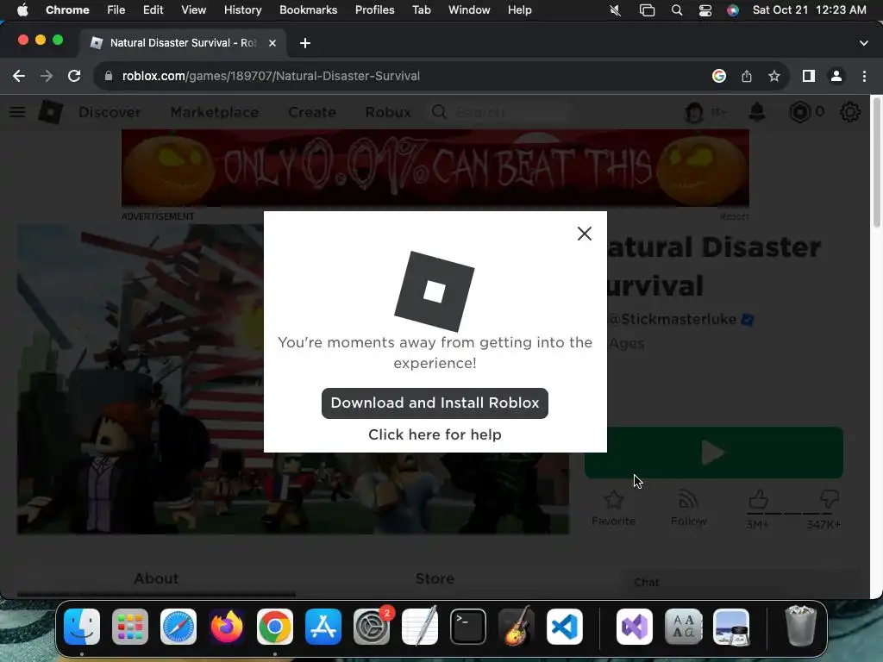Select the Natural Disaster Survival tab

point(183,43)
